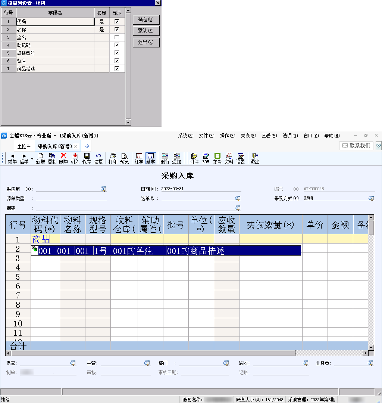The image size is (382, 403).
Task: Open 操作(E) menu
Action: click(228, 136)
